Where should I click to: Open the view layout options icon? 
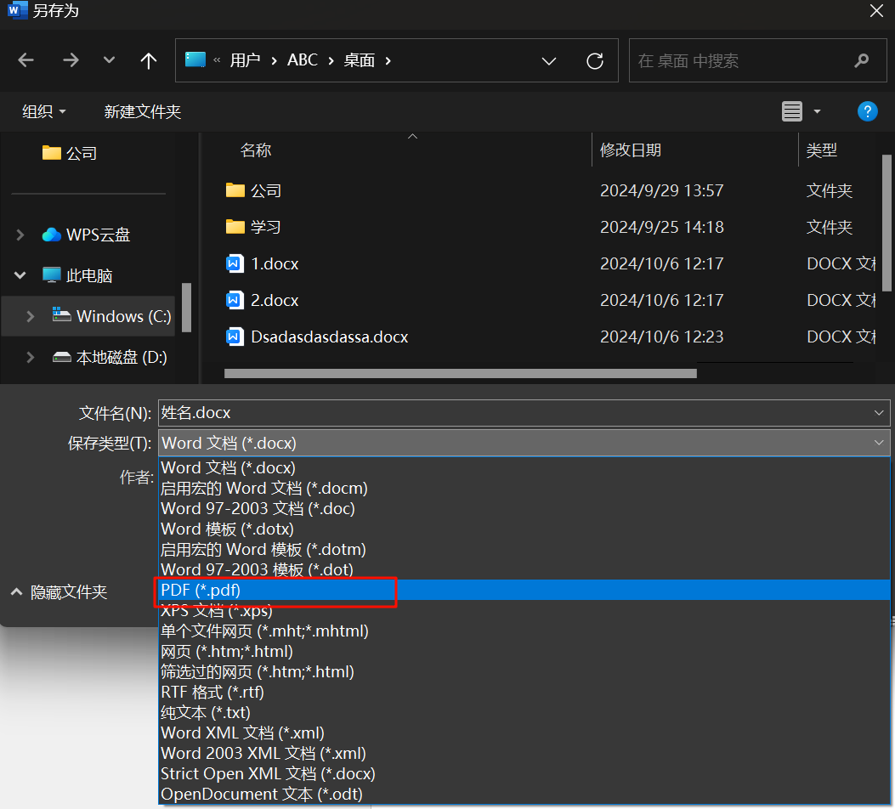(792, 111)
